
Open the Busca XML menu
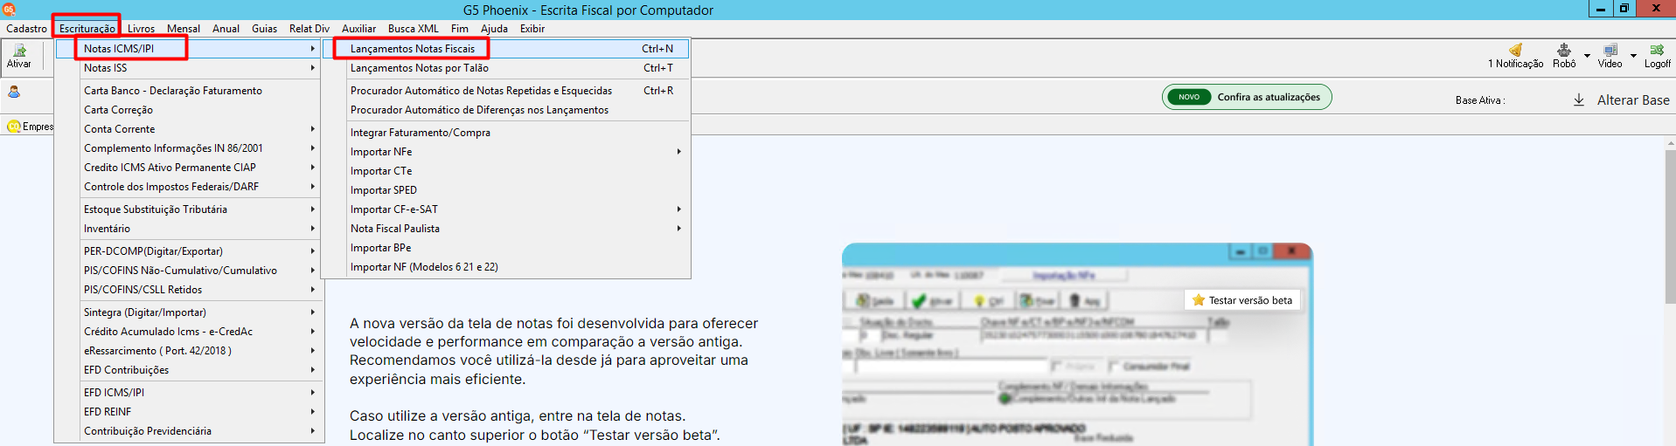coord(414,29)
